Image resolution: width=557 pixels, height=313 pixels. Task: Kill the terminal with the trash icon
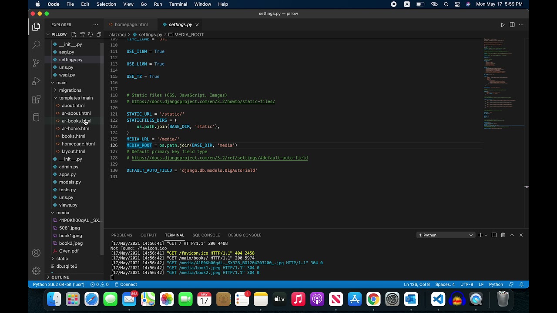click(503, 235)
